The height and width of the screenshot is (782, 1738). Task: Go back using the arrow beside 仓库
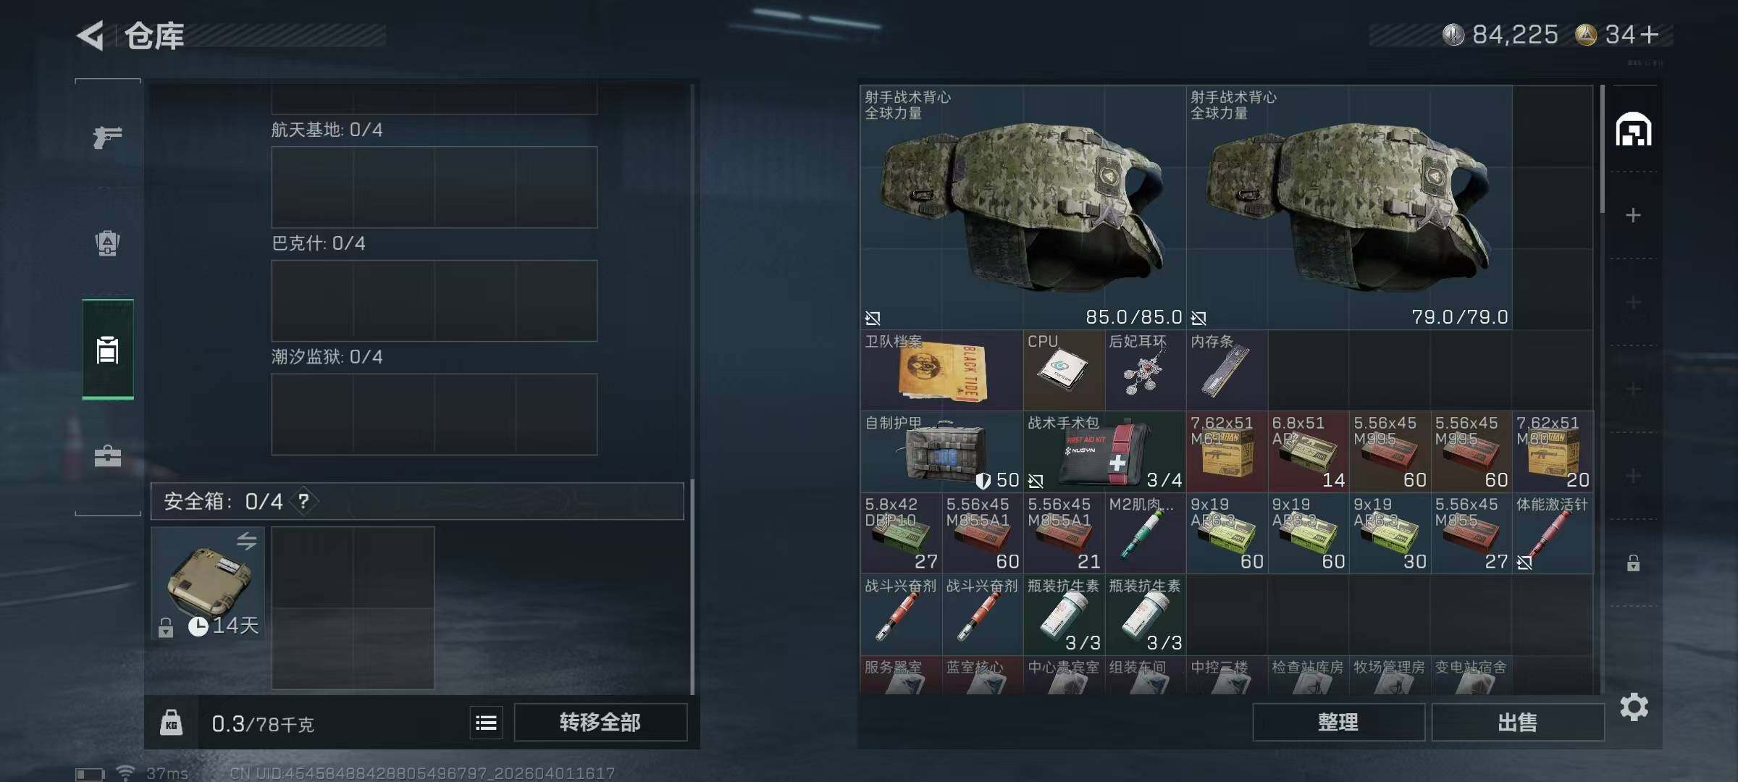[x=92, y=35]
